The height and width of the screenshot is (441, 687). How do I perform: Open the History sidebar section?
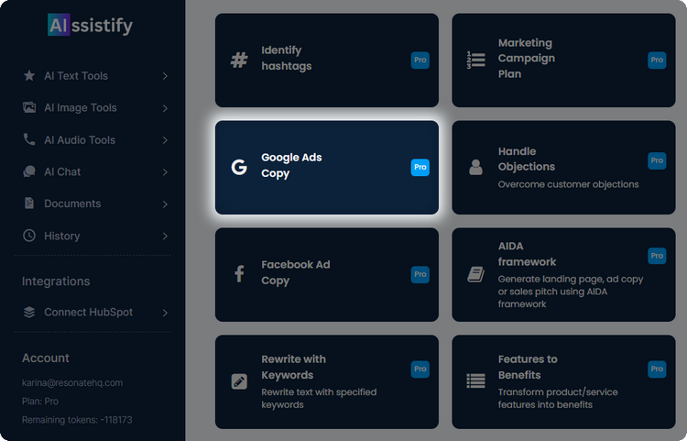61,236
